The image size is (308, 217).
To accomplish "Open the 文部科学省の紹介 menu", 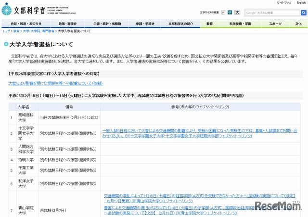I will pos(180,24).
